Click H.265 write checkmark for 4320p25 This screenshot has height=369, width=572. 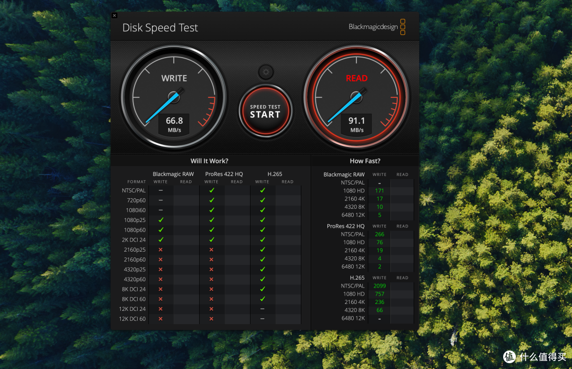pyautogui.click(x=262, y=269)
